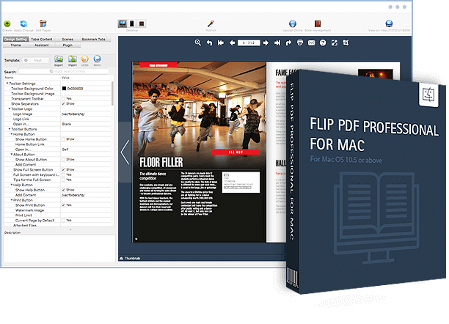Open Book management
The height and width of the screenshot is (324, 449).
[x=318, y=23]
